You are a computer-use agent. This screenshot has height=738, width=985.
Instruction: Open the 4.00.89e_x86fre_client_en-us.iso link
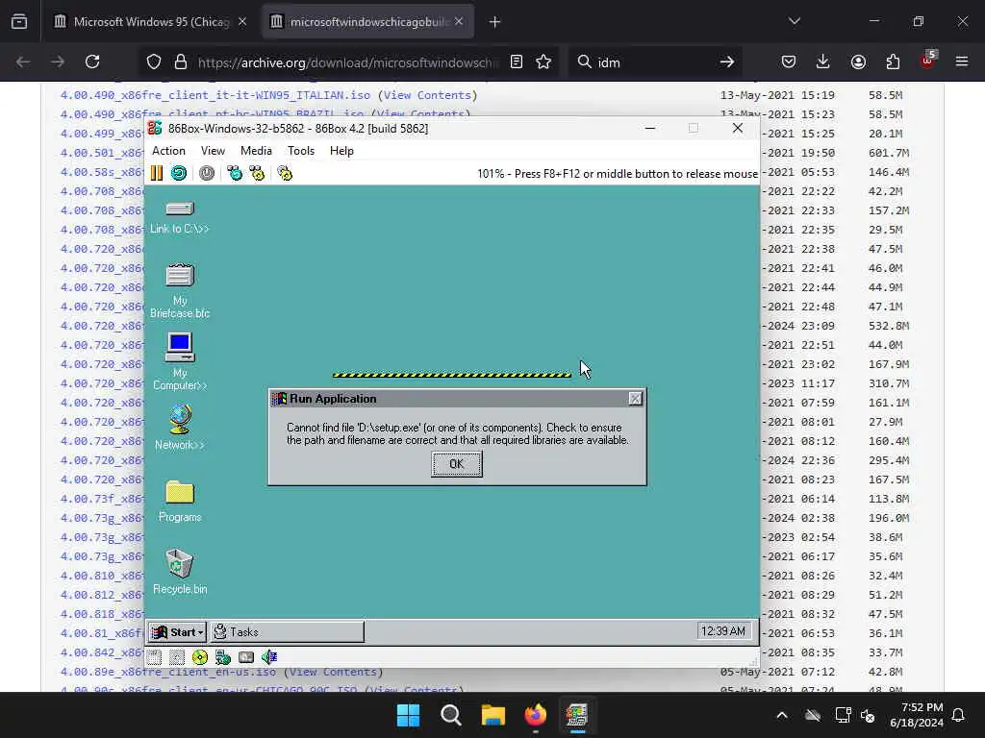tap(167, 672)
